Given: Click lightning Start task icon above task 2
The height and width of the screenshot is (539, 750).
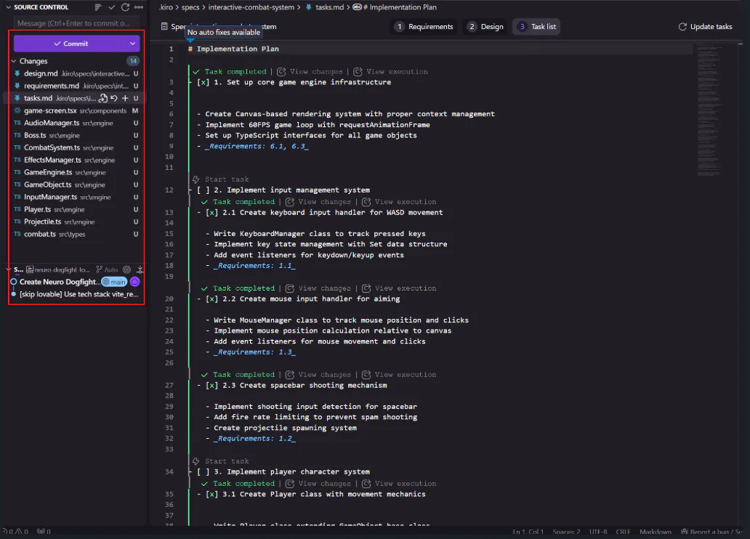Looking at the screenshot, I should [195, 179].
